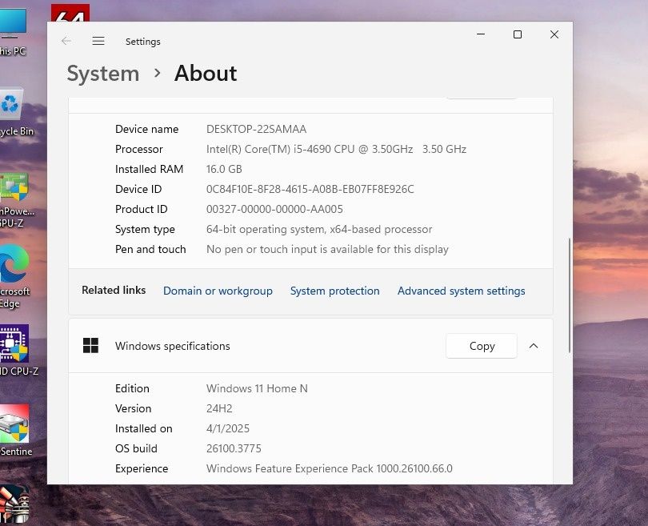This screenshot has height=526, width=648.
Task: Open Domain or workgroup link
Action: tap(218, 291)
